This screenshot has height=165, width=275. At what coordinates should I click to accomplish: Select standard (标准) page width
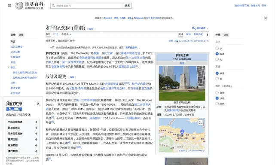tap(217, 73)
